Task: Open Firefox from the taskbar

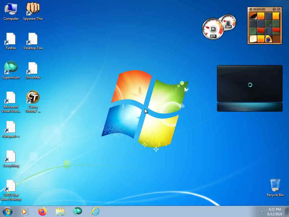Action: (42, 211)
